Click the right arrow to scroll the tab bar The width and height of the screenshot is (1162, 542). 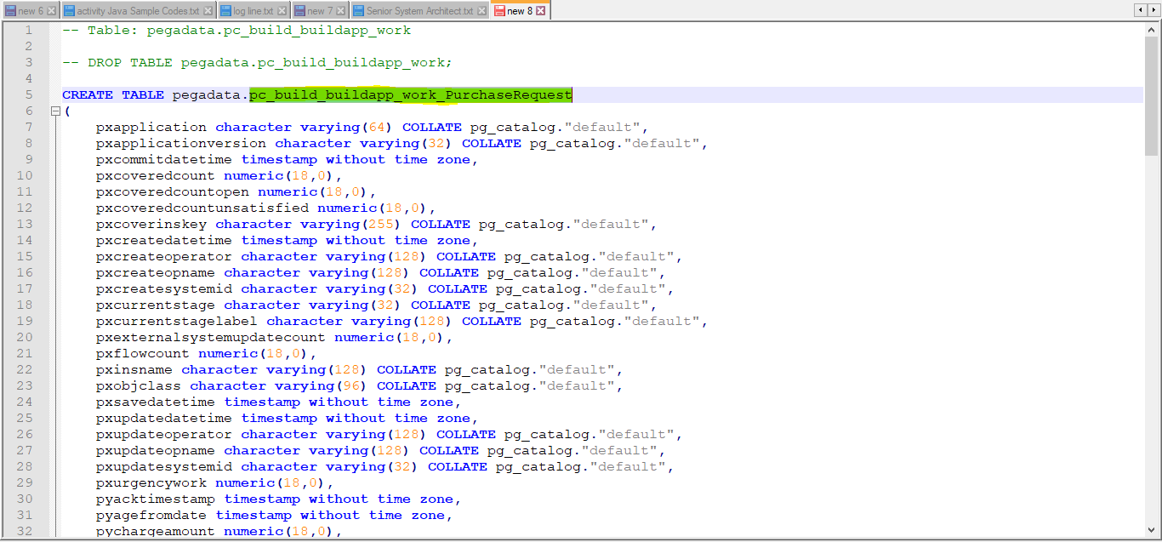[1153, 9]
